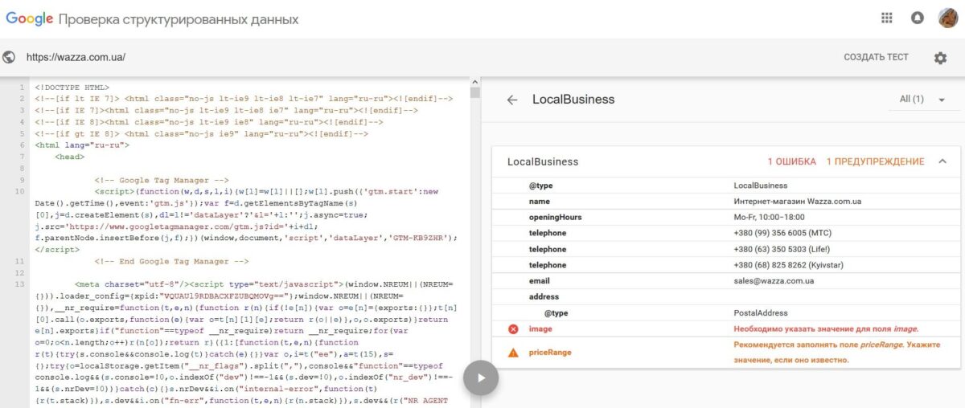Click the address property row
965x408 pixels.
[x=725, y=297]
